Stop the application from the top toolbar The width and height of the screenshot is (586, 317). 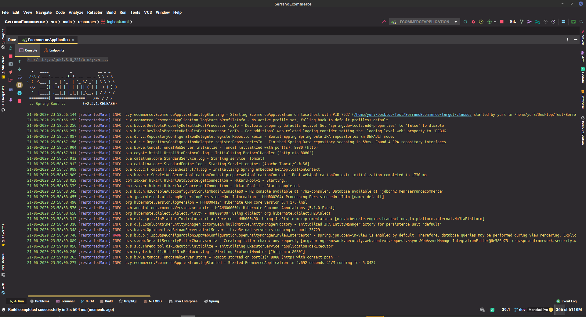tap(502, 22)
